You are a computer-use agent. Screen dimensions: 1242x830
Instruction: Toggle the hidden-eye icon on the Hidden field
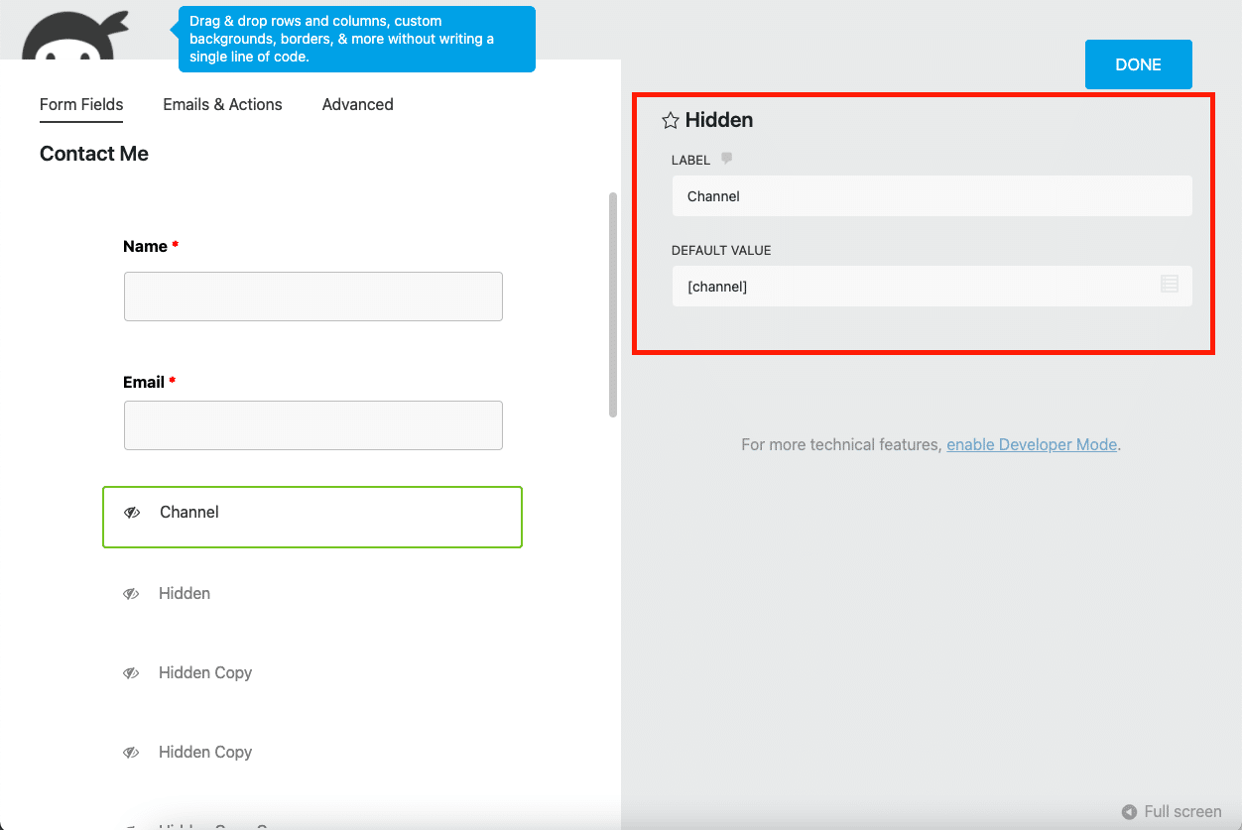click(x=130, y=593)
